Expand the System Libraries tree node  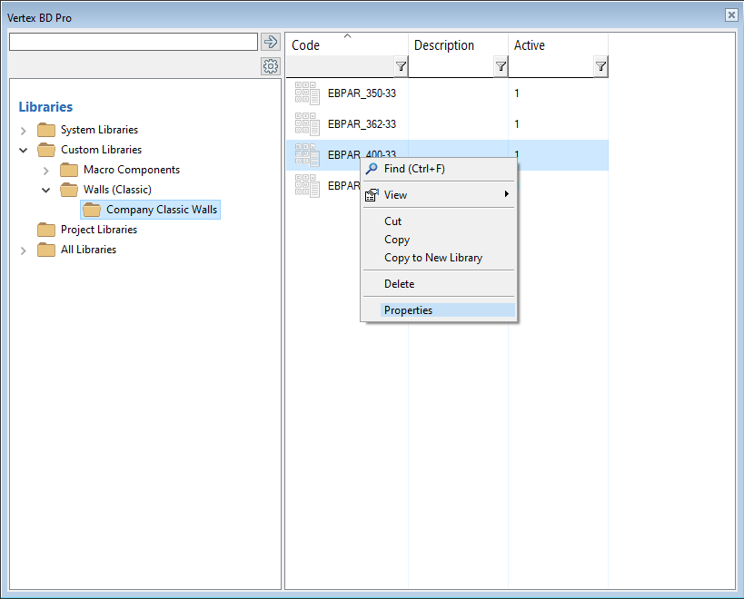(24, 131)
